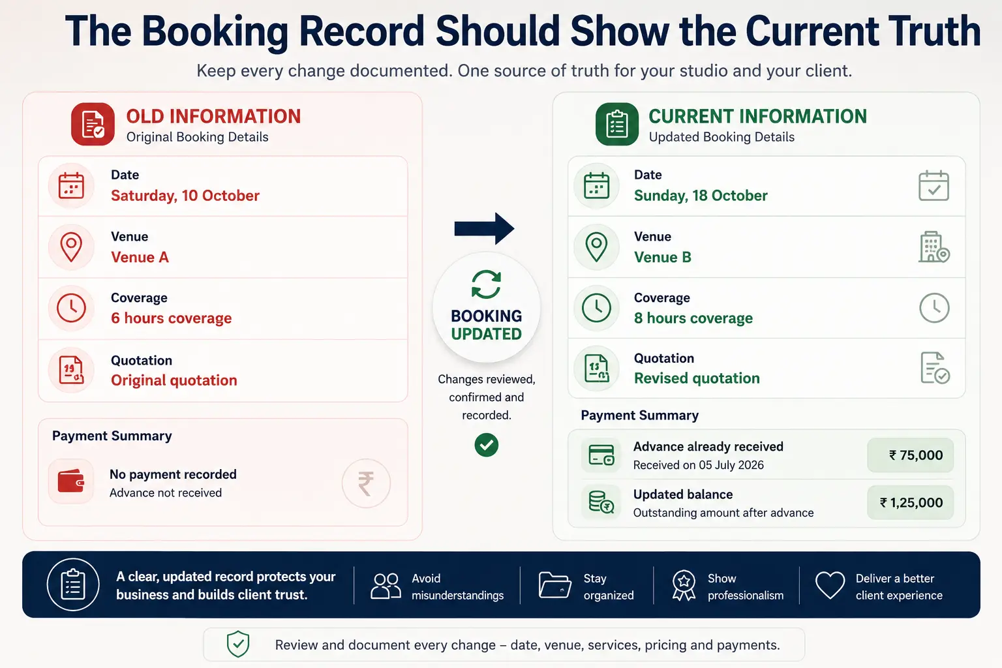Image resolution: width=1002 pixels, height=668 pixels.
Task: Click the green refresh arrows above Booking Updated
Action: click(486, 284)
